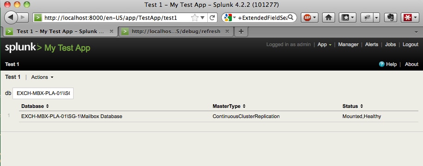
Task: Open the list all tabs arrow
Action: pos(416,32)
